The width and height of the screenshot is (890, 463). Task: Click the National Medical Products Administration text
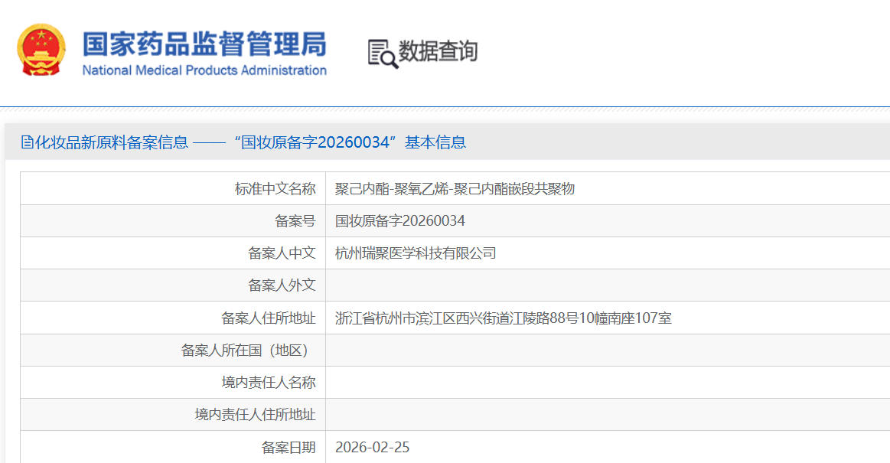point(204,70)
